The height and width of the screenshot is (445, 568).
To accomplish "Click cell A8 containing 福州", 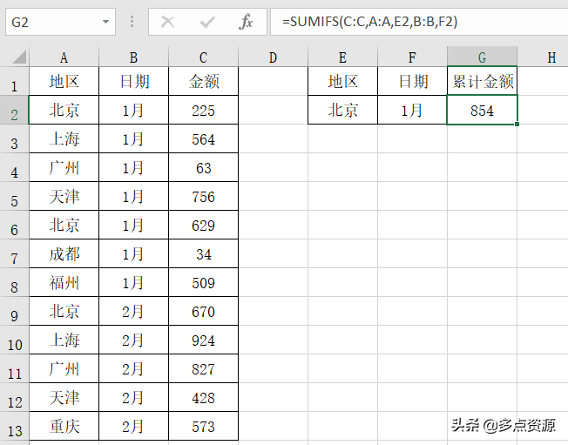I will [64, 282].
